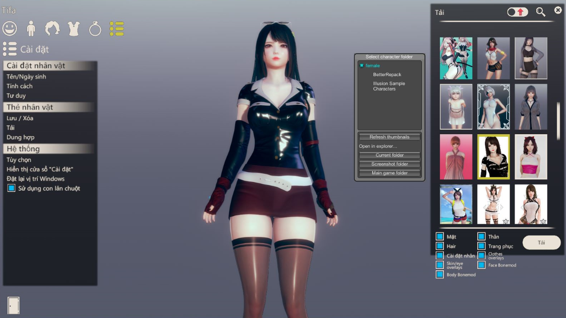566x318 pixels.
Task: Toggle the Skin/eye overlays checkbox
Action: pyautogui.click(x=440, y=265)
